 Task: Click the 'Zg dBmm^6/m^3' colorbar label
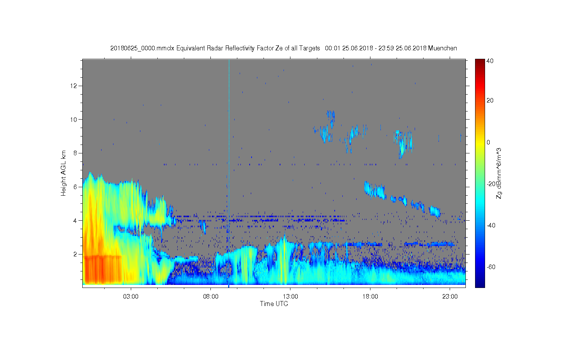[499, 173]
